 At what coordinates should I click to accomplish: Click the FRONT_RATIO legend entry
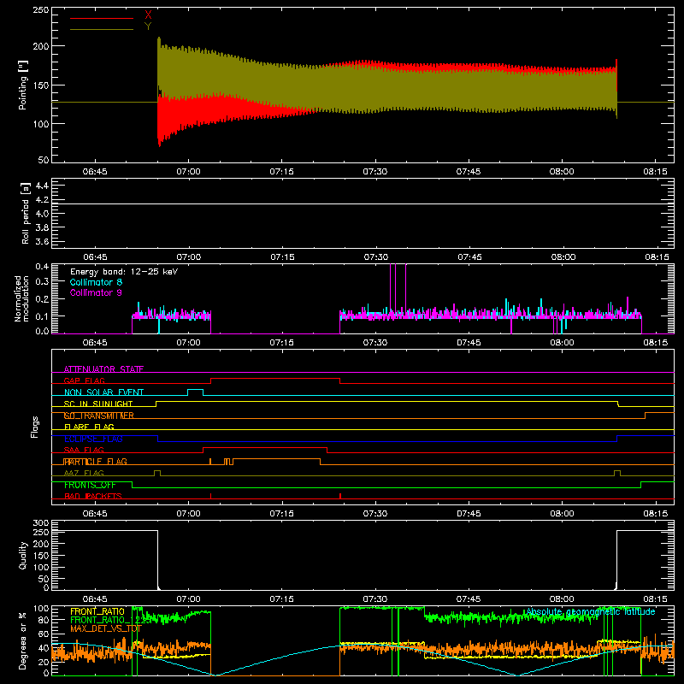point(97,611)
